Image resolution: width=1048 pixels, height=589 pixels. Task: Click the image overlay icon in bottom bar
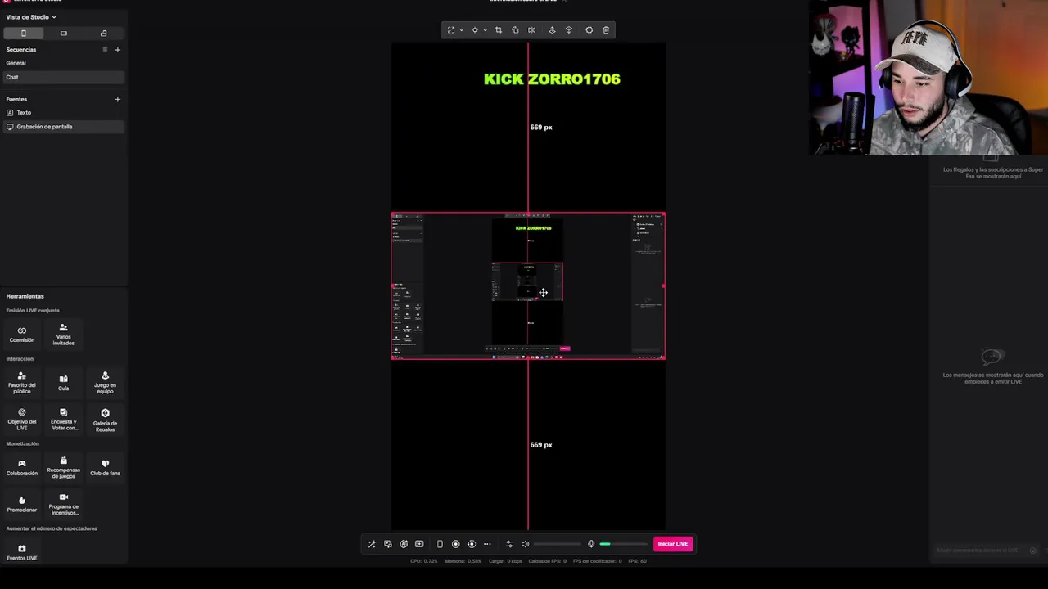[x=388, y=544]
